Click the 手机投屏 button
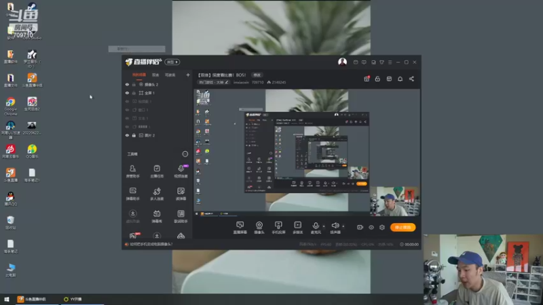 (x=278, y=228)
